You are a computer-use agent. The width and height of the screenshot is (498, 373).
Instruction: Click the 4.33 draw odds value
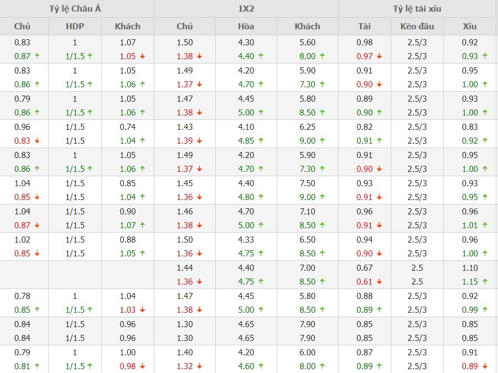246,239
